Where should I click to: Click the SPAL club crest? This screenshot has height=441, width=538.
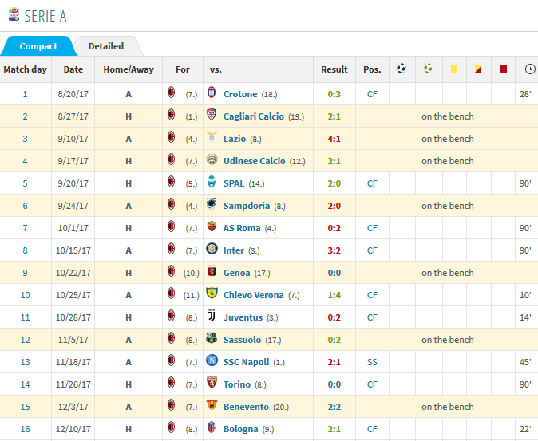point(212,182)
